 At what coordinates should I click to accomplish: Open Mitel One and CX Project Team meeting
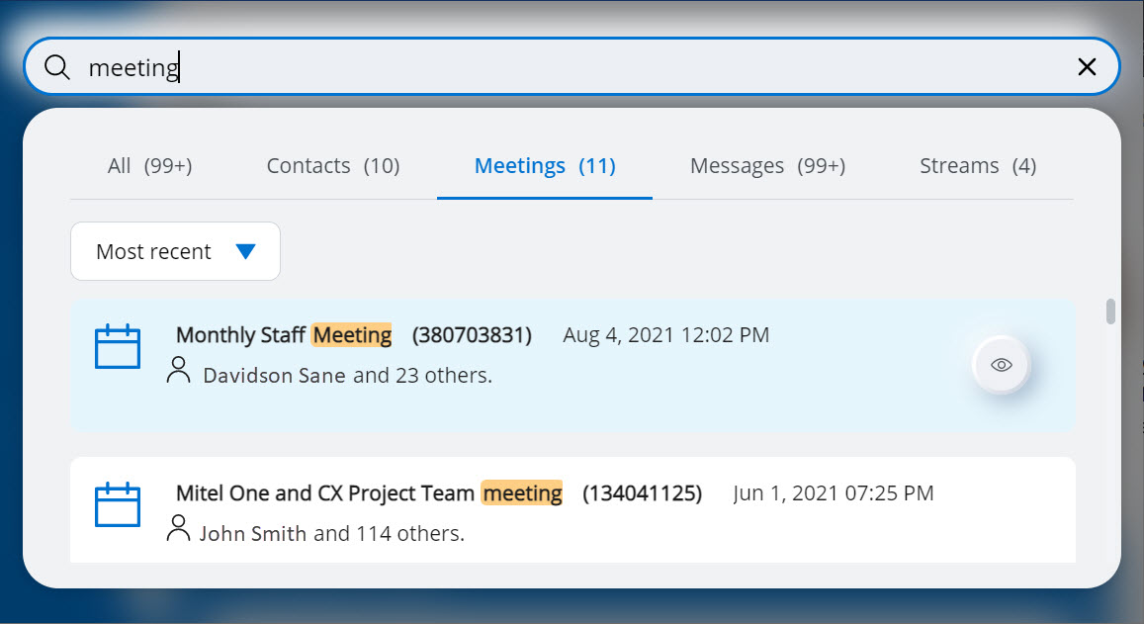point(369,492)
